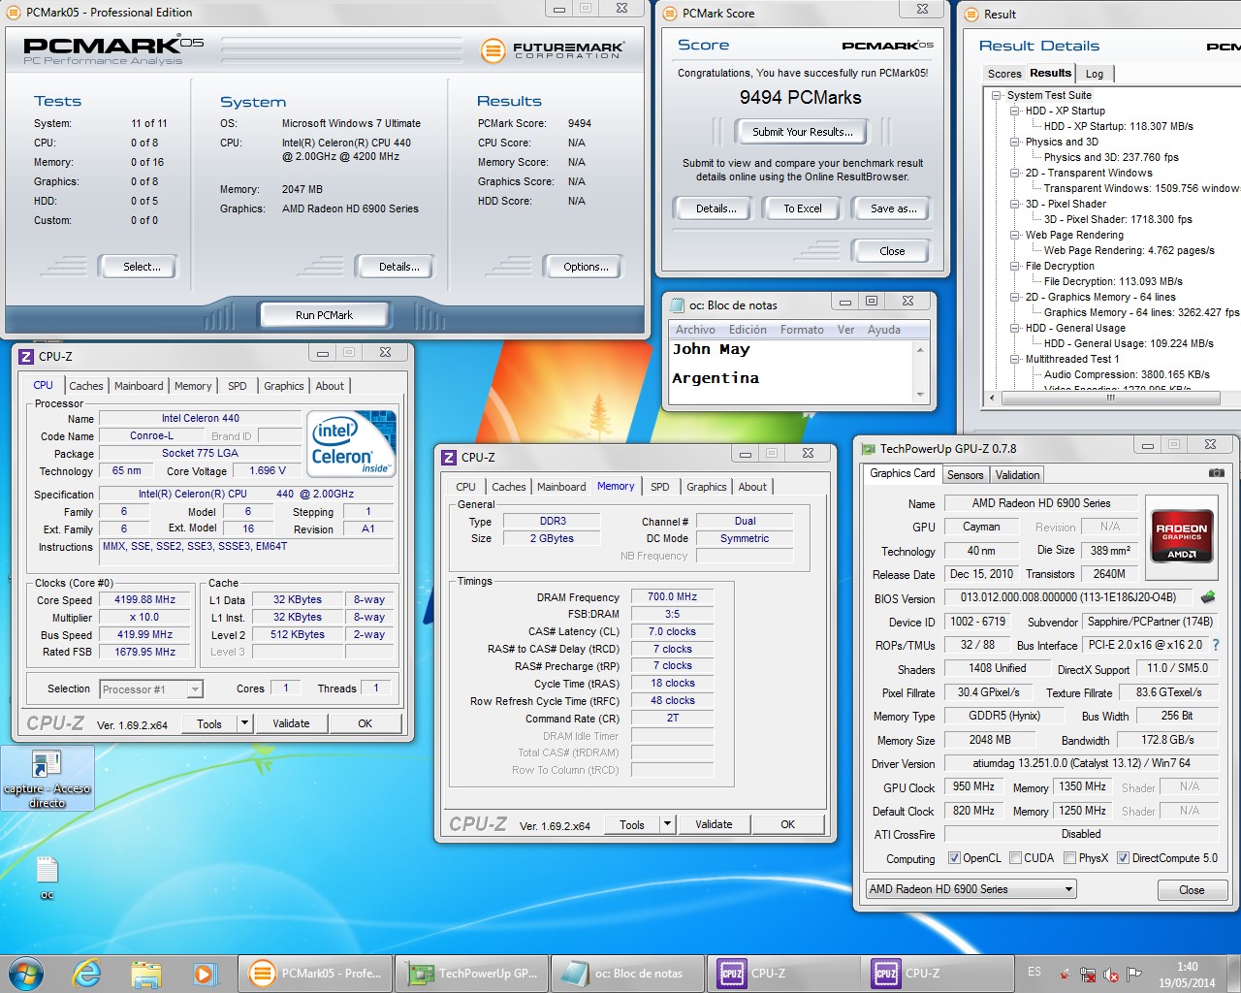Collapse the File Decryption tree node
The image size is (1241, 993).
(1014, 266)
